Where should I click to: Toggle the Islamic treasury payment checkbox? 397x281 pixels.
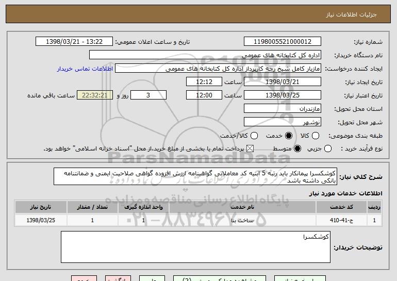pyautogui.click(x=250, y=149)
